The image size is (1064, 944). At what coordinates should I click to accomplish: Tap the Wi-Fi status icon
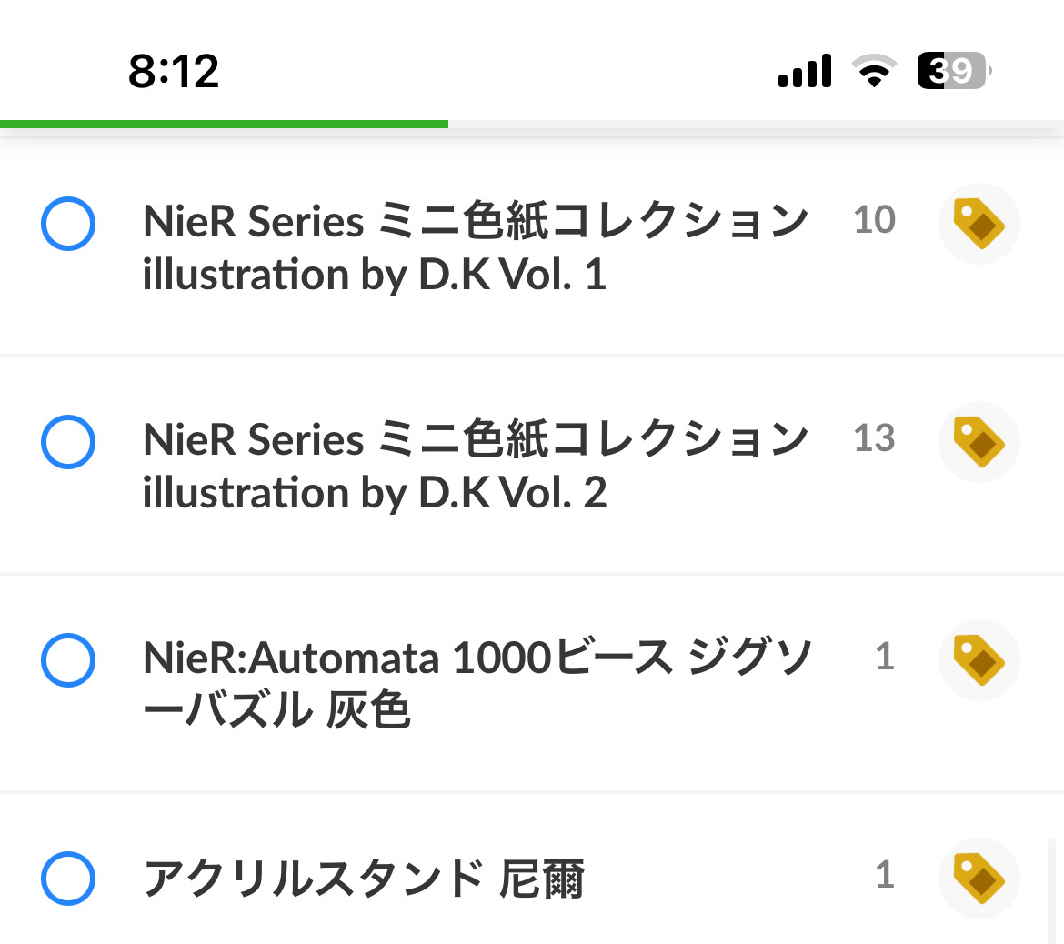(x=874, y=71)
